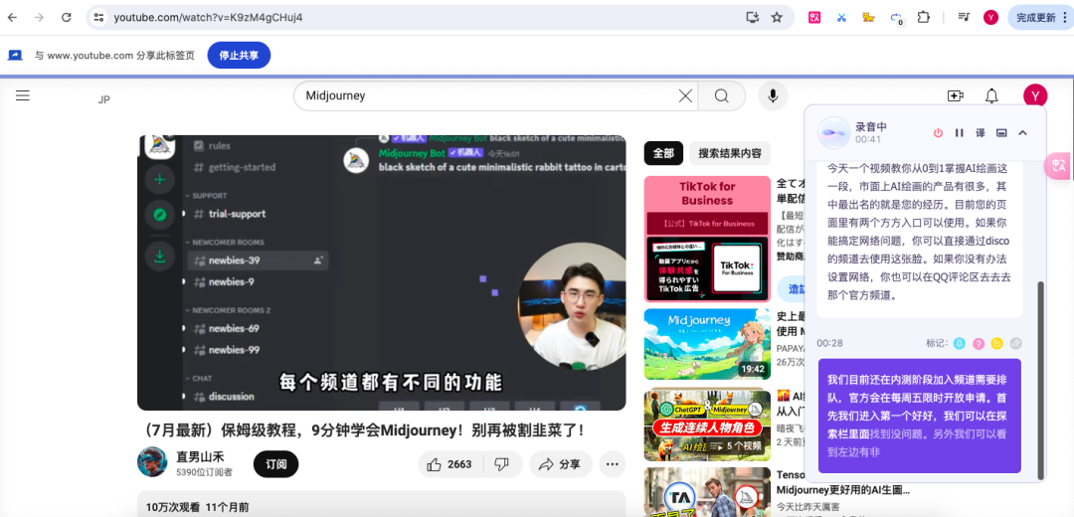Click the 录音中 recording status label
Image resolution: width=1074 pixels, height=517 pixels.
pyautogui.click(x=870, y=126)
